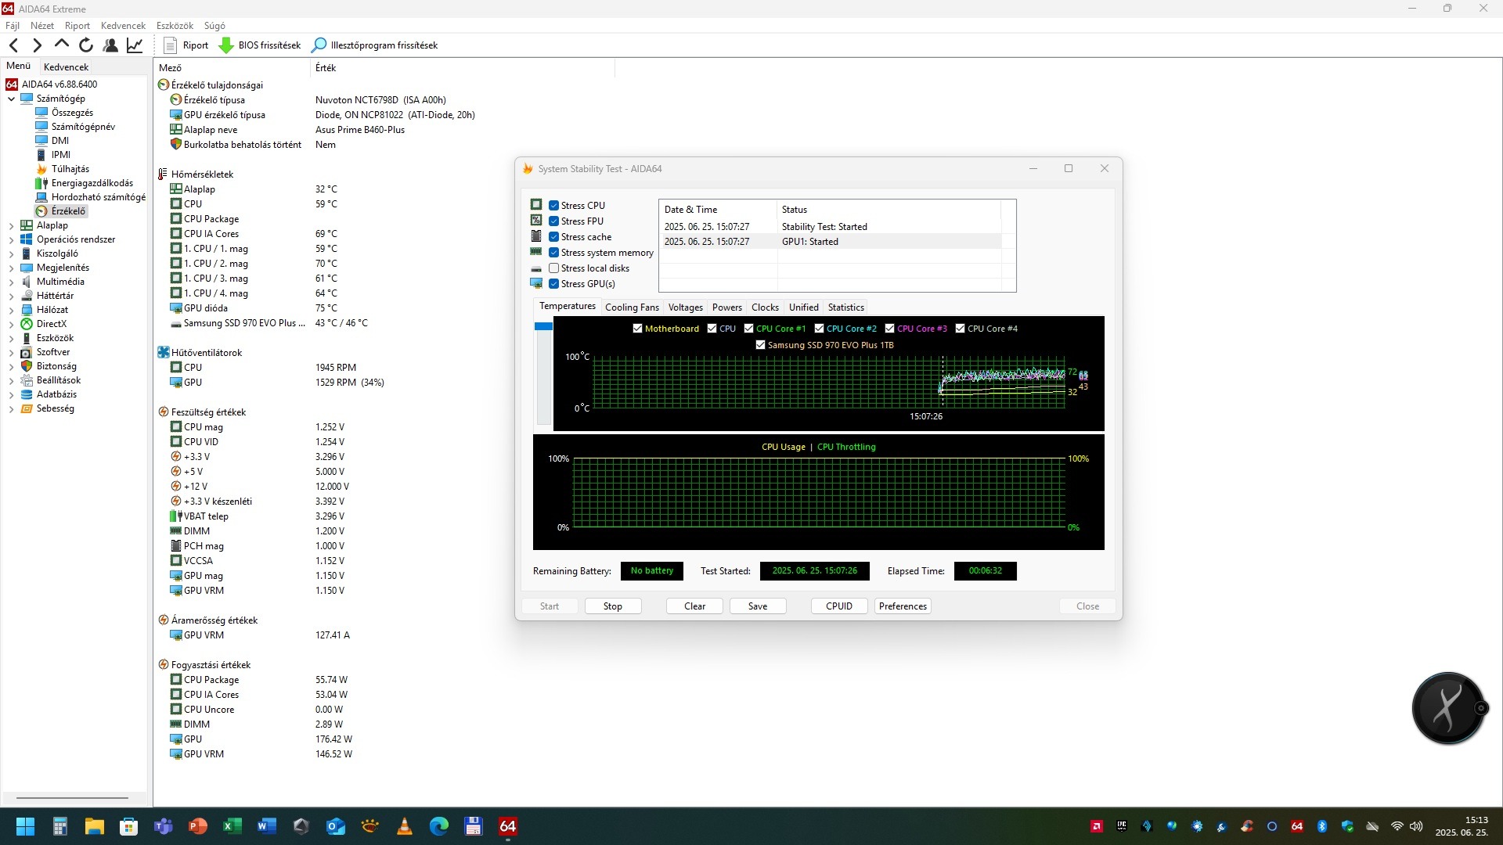The height and width of the screenshot is (845, 1503).
Task: Switch to Cooling Fans tab
Action: click(x=632, y=307)
